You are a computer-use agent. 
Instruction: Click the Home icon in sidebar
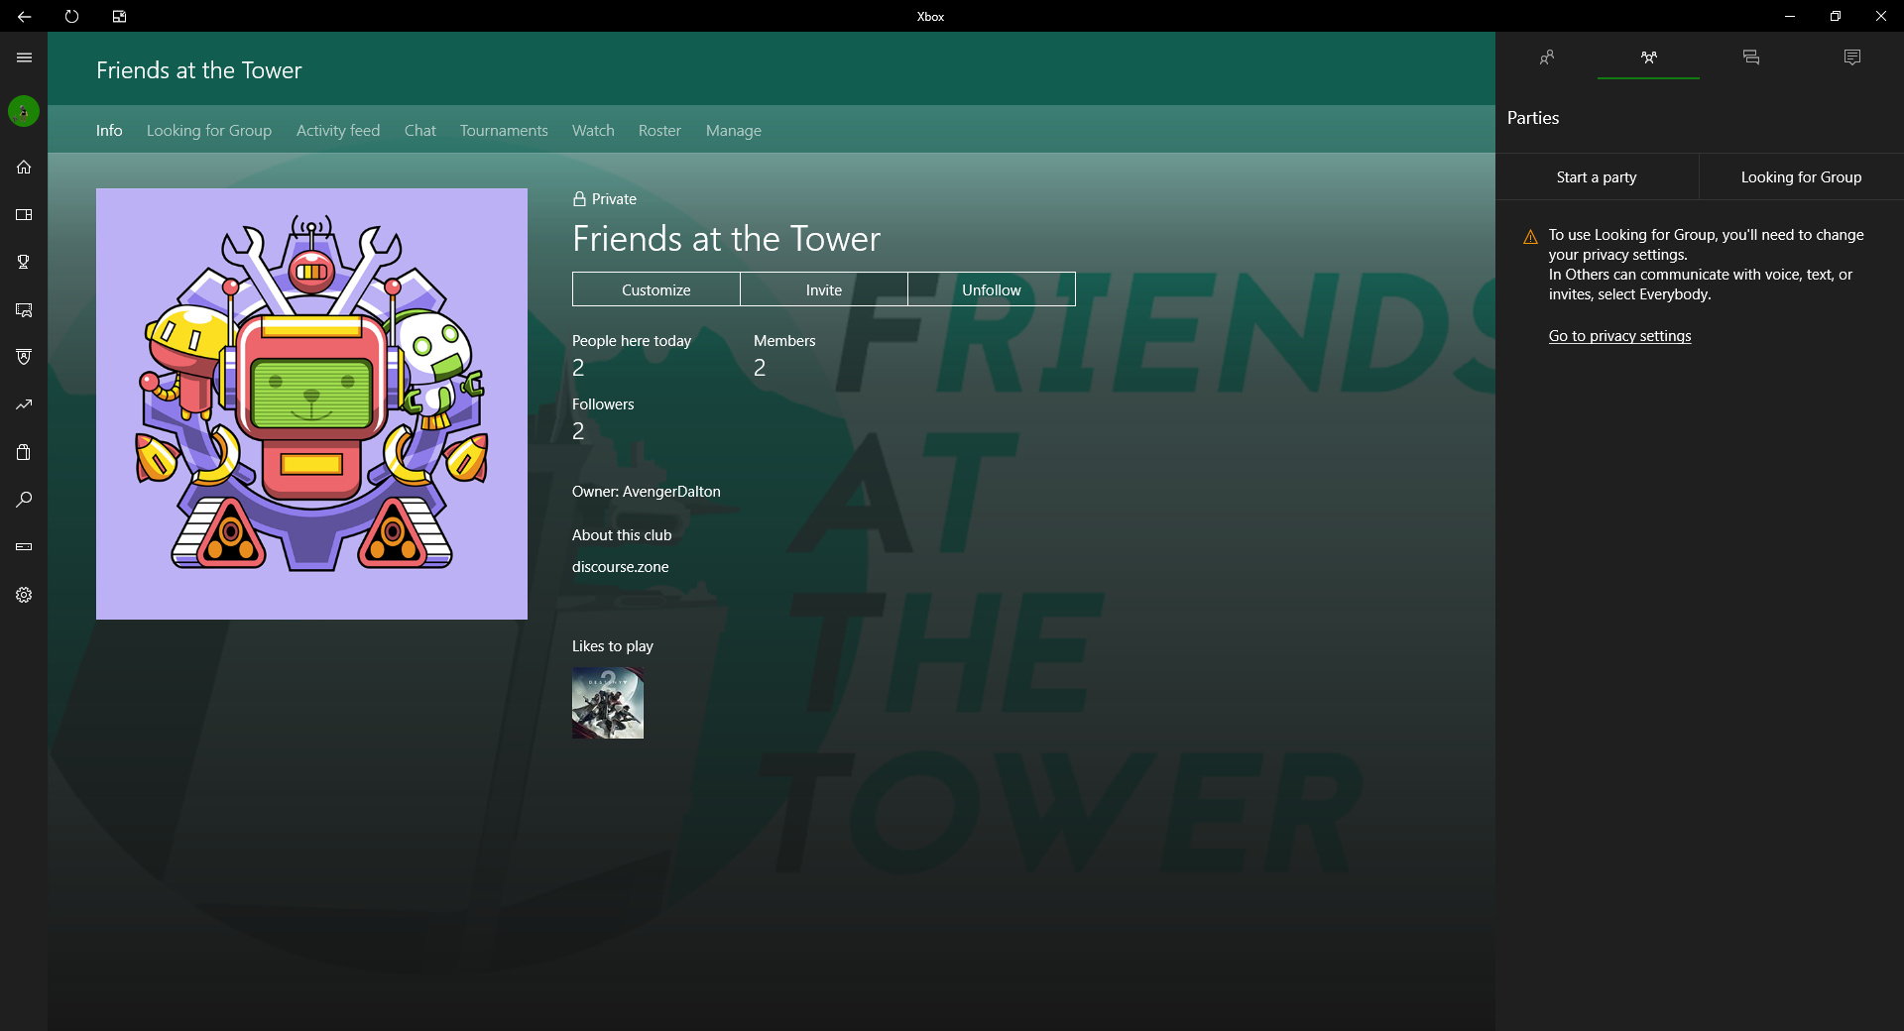coord(24,167)
